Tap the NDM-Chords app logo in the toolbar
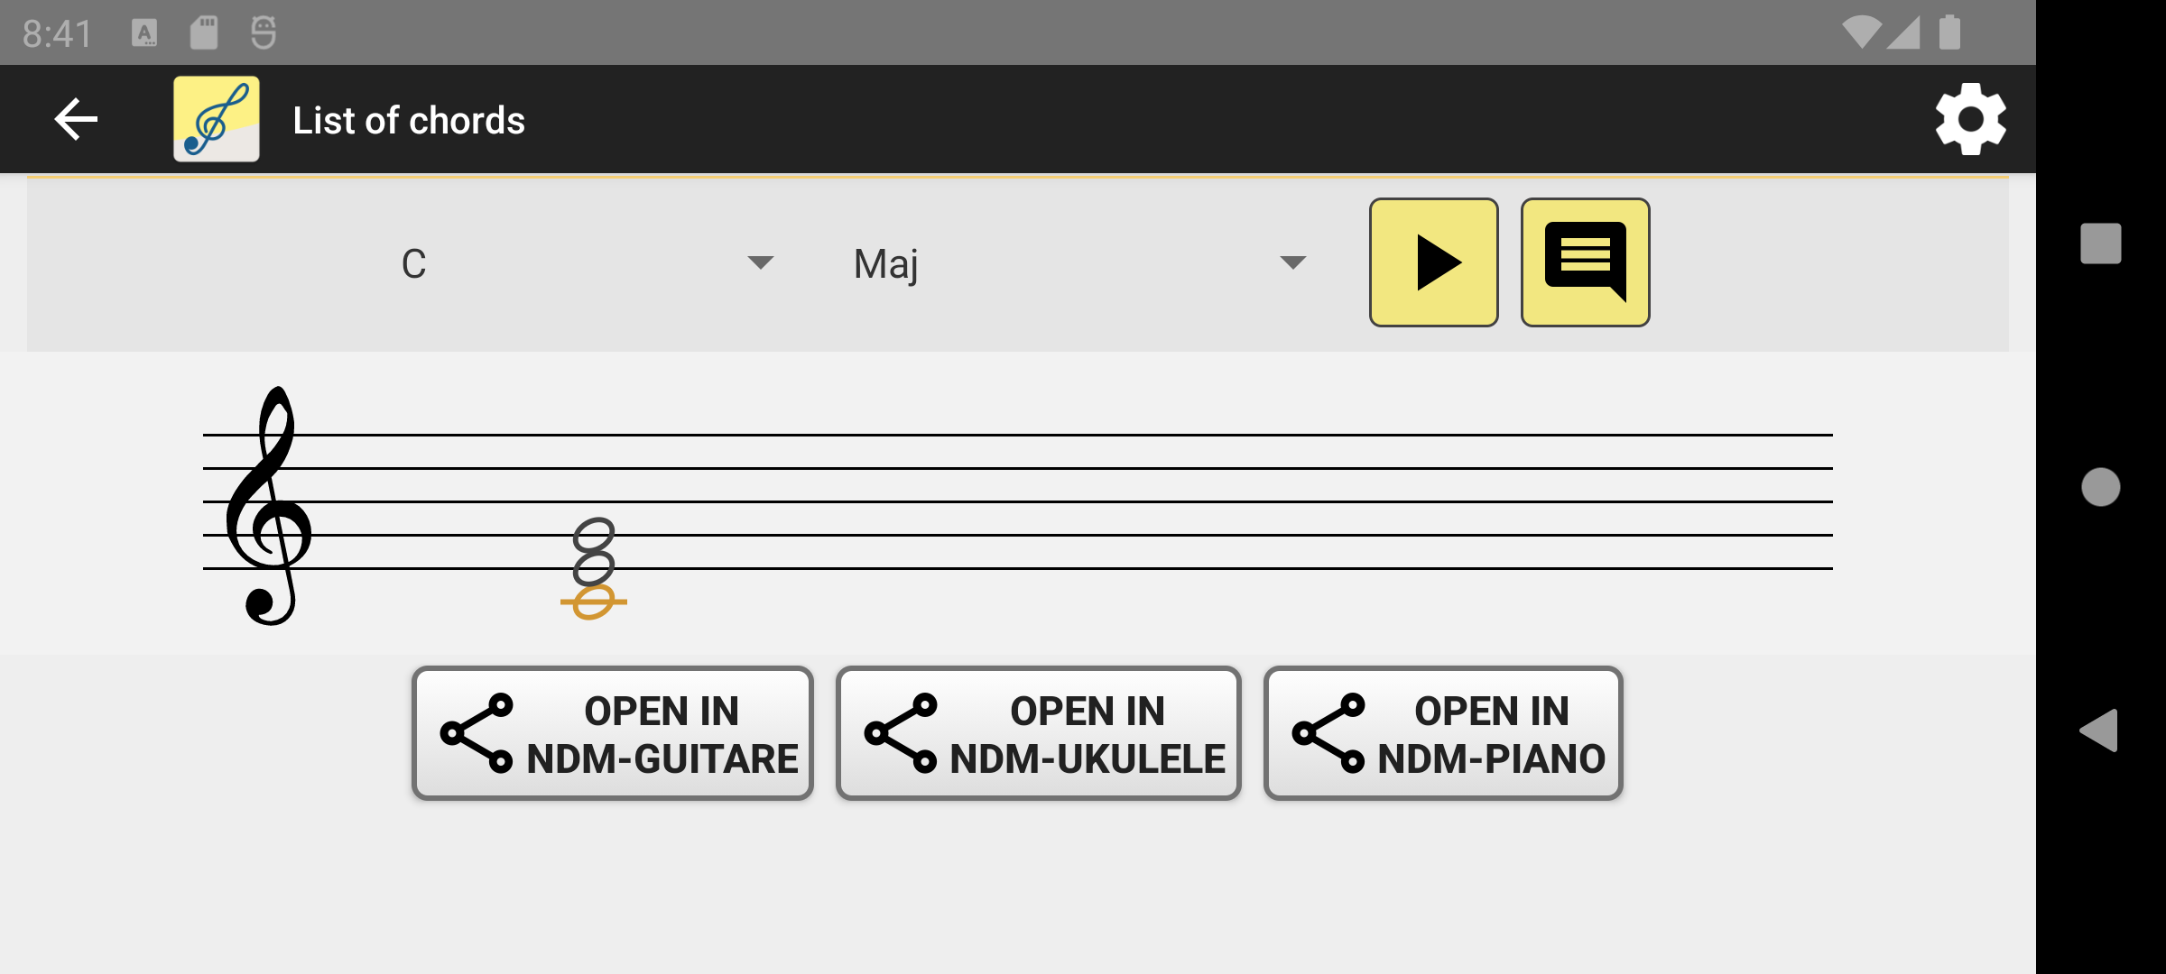Image resolution: width=2166 pixels, height=974 pixels. tap(216, 118)
